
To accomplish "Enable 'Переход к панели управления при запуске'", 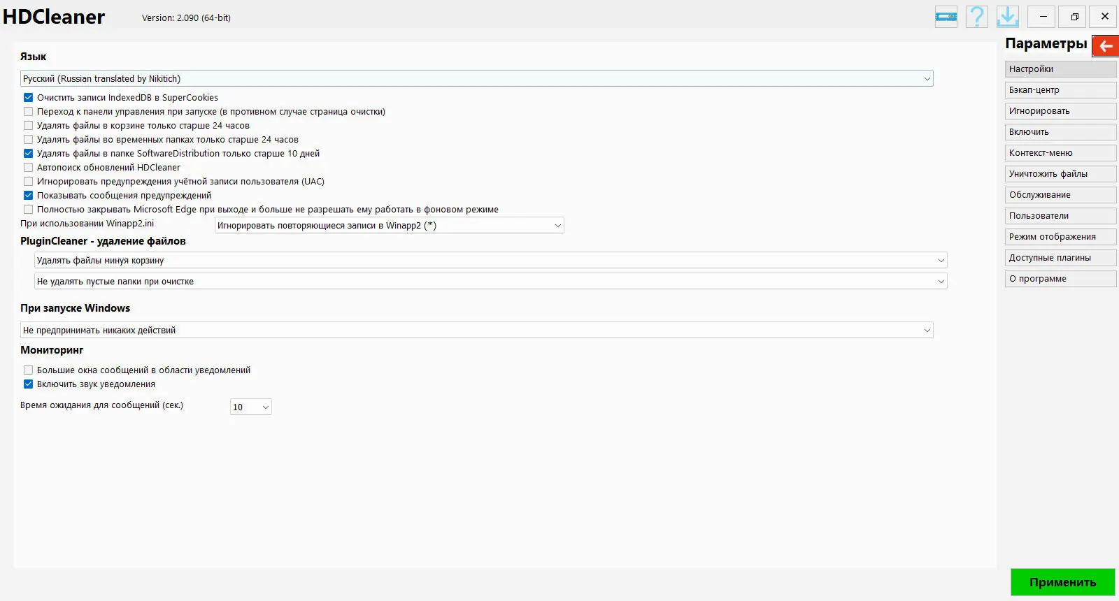I will (x=28, y=112).
